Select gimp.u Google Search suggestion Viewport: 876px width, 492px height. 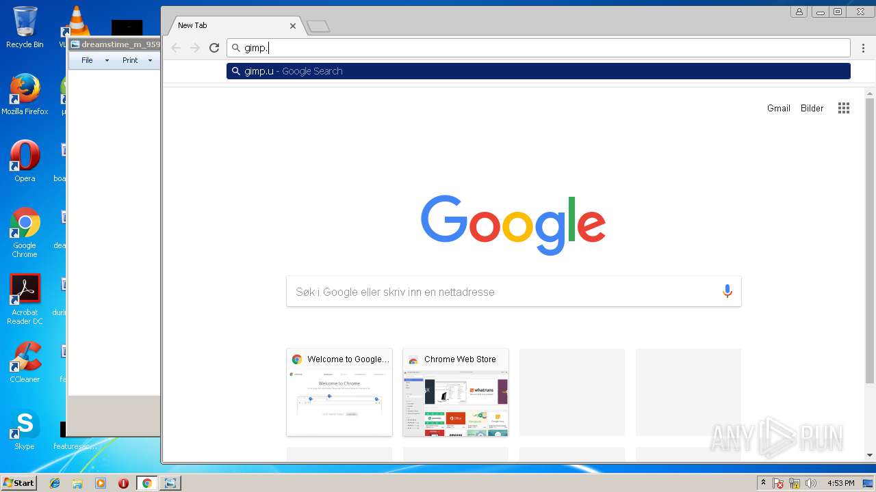[x=539, y=71]
